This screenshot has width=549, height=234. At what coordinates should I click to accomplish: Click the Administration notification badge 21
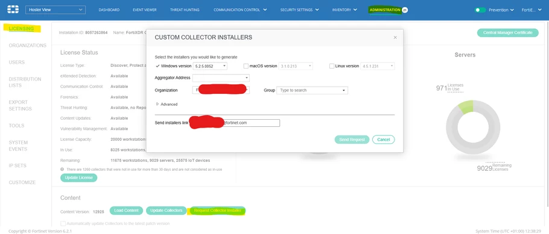point(405,10)
